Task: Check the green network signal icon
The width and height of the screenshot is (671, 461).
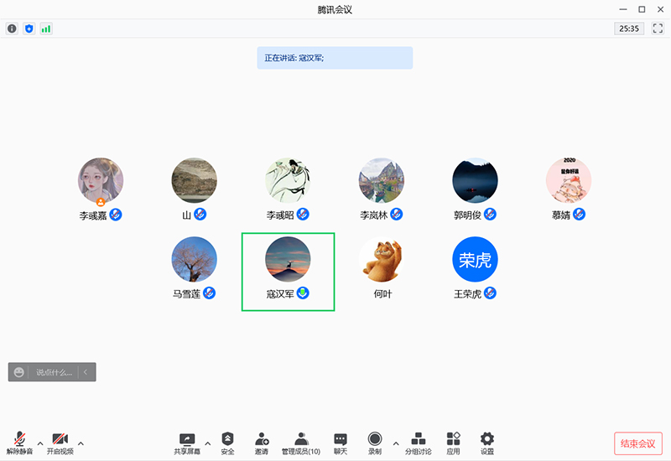Action: (46, 28)
